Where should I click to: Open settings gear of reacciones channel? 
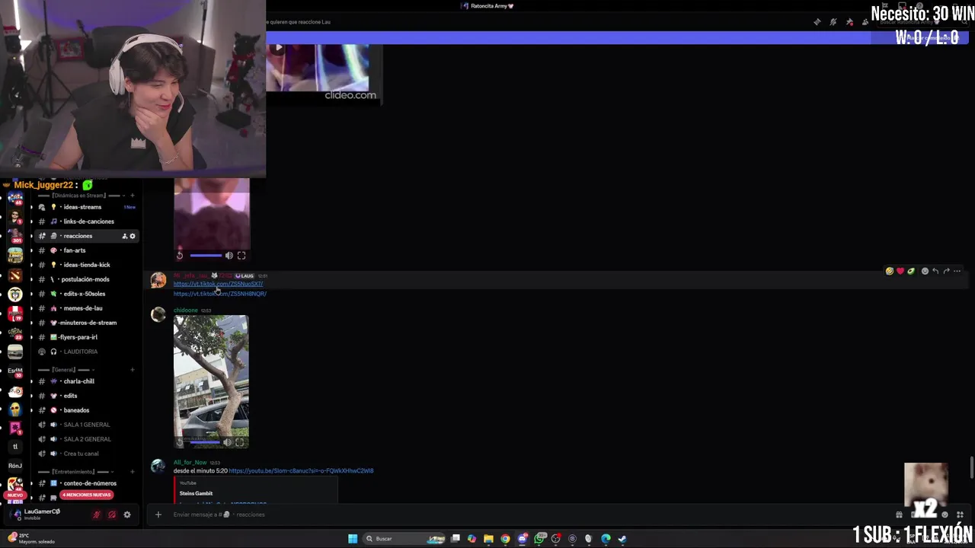(133, 236)
